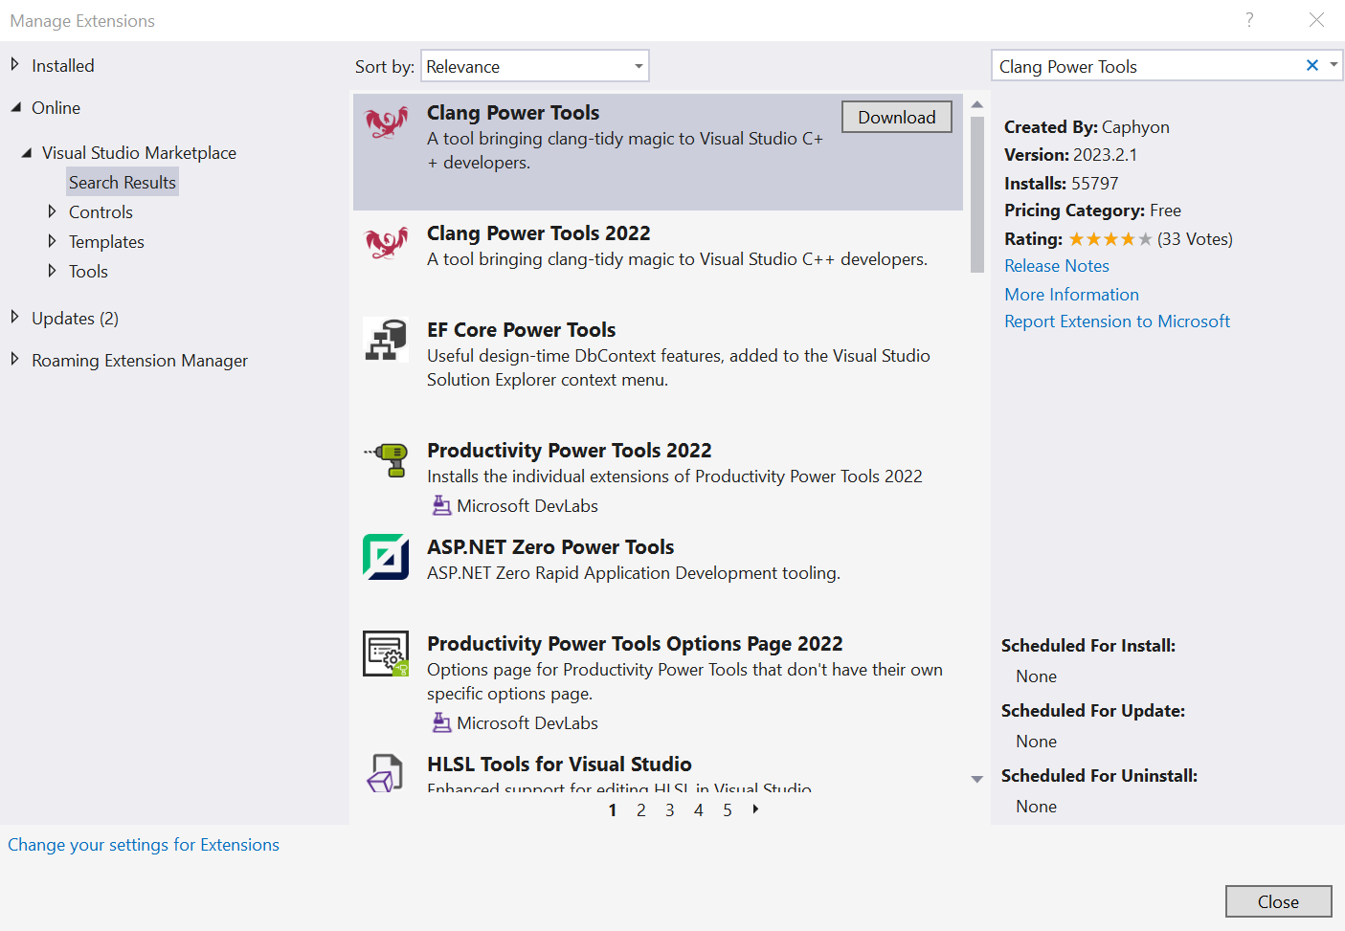Viewport: 1345px width, 931px height.
Task: Click the Microsoft DevLabs flask icon under Options Page 2022
Action: (441, 722)
